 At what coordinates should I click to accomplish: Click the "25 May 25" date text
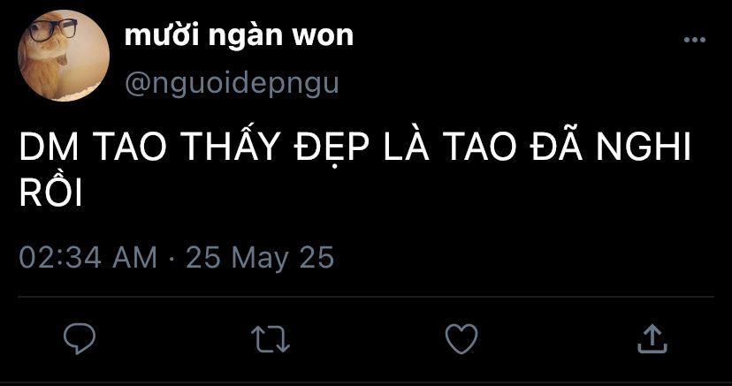click(260, 258)
